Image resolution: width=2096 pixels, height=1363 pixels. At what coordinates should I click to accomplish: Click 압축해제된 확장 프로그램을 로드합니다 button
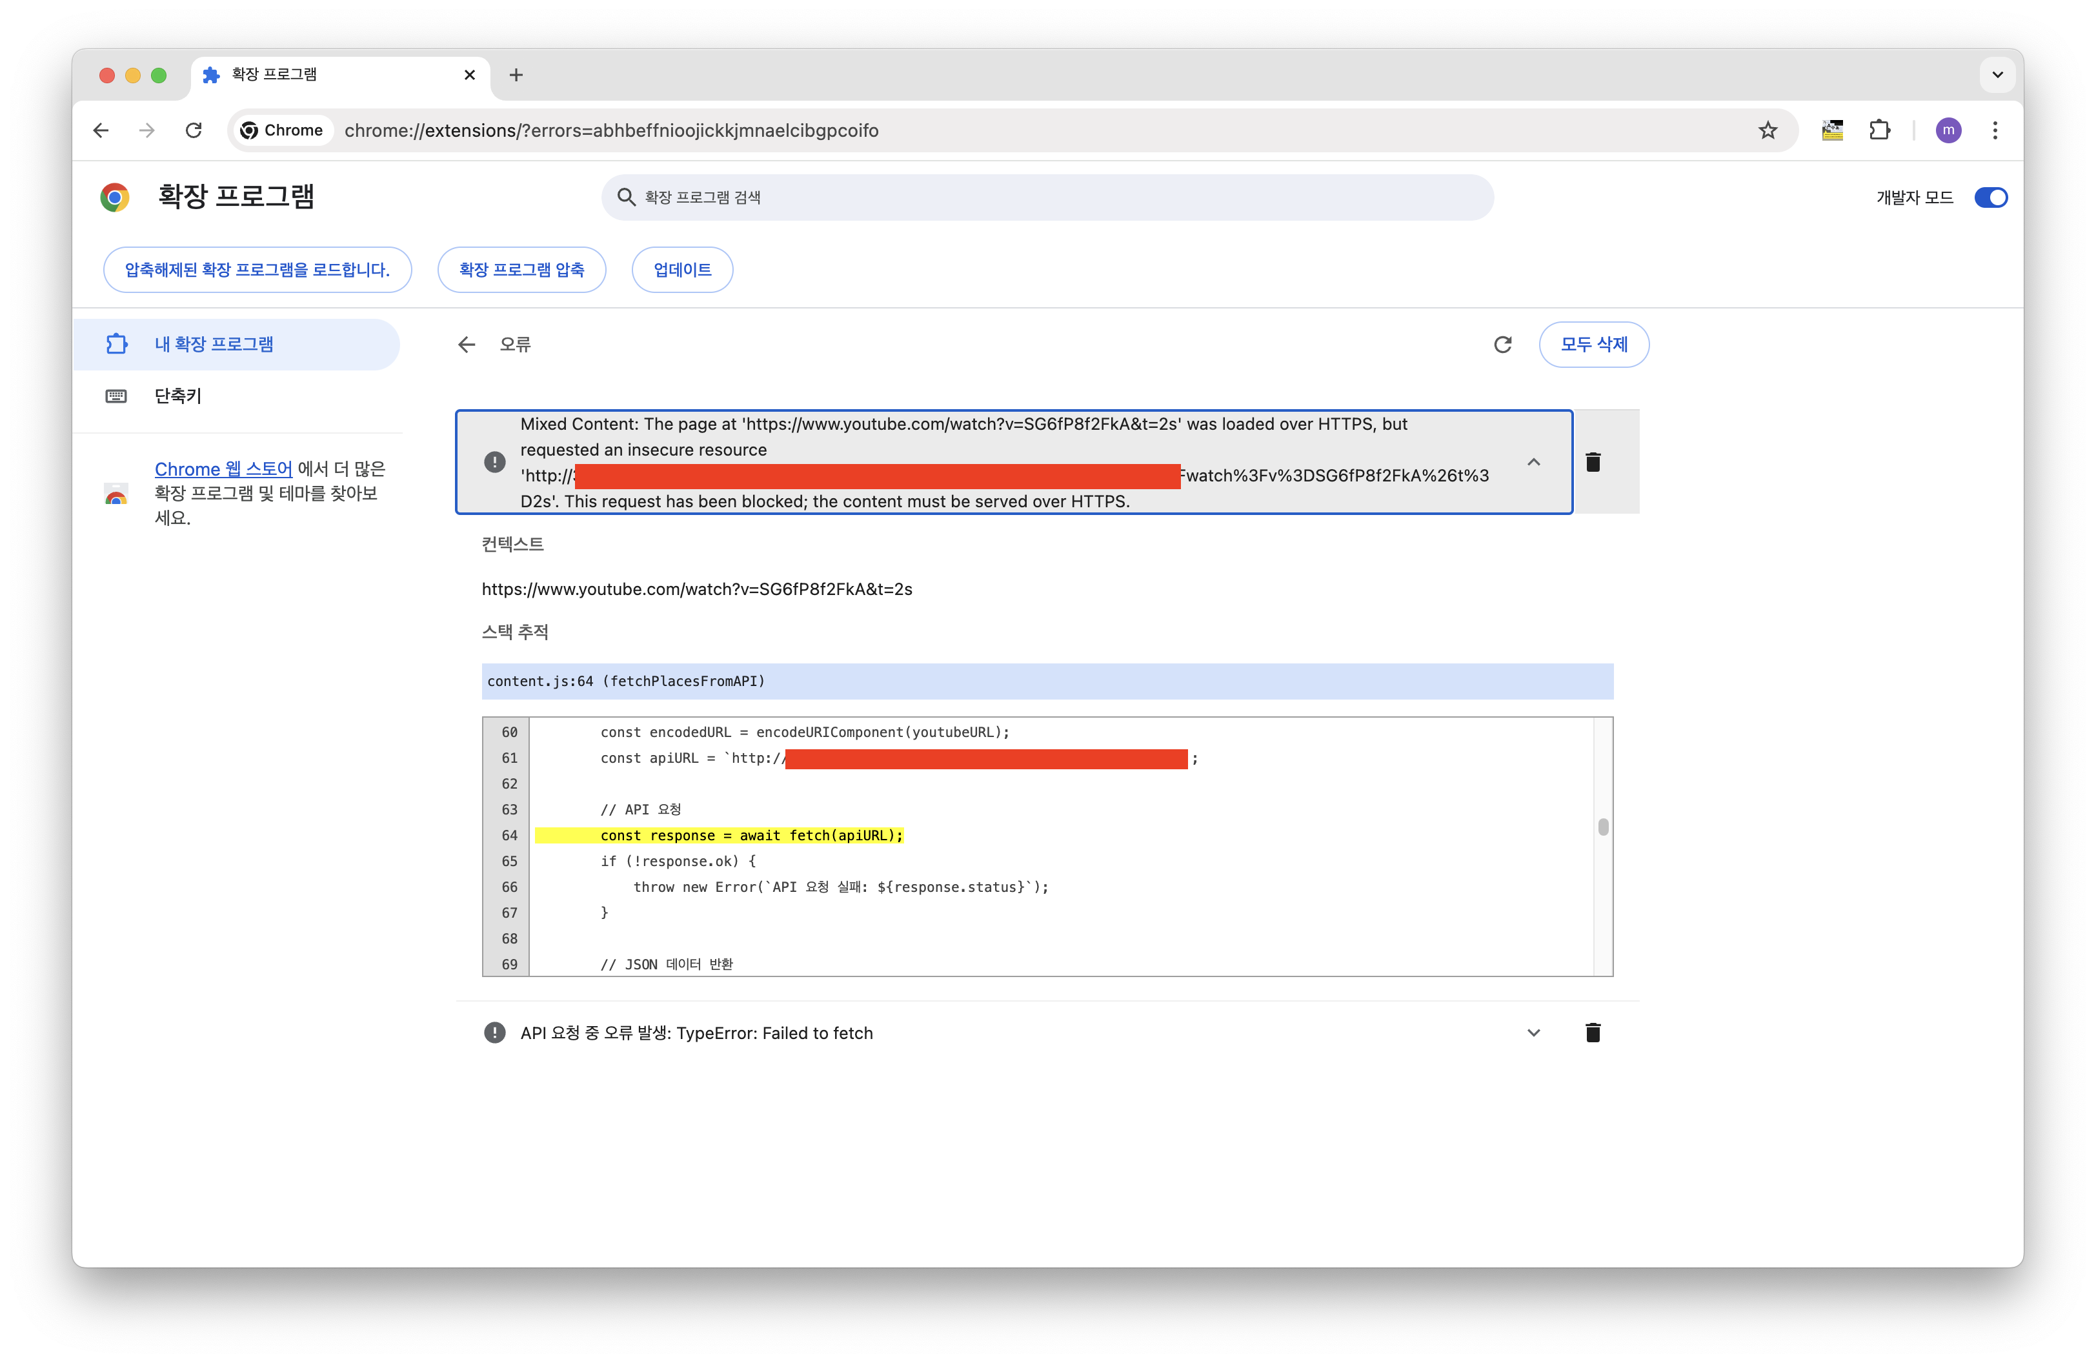257,269
